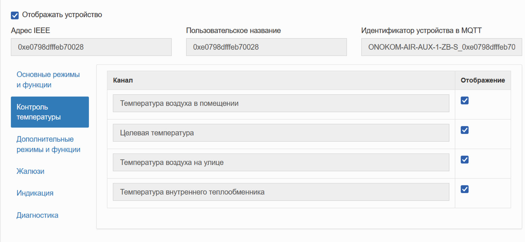
Task: Click the 'Температура внутреннего теплообменника' channel field
Action: 281,192
